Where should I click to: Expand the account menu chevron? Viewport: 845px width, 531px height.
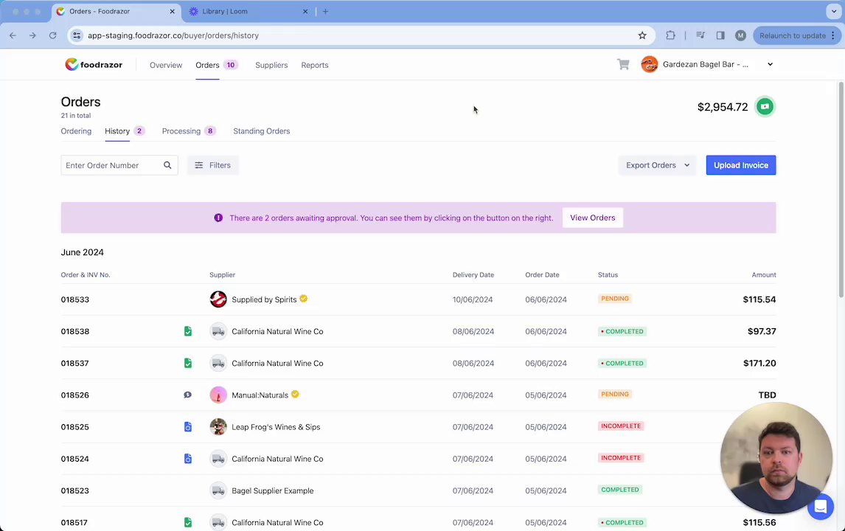[770, 64]
